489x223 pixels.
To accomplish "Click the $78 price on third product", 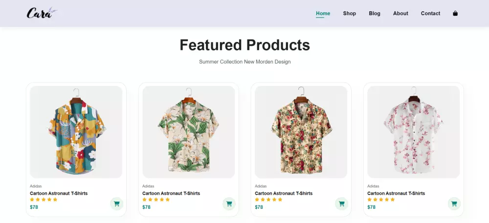I will coord(259,207).
